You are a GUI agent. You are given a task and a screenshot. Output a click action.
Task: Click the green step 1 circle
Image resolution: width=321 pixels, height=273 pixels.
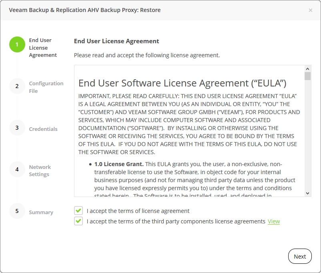[17, 44]
